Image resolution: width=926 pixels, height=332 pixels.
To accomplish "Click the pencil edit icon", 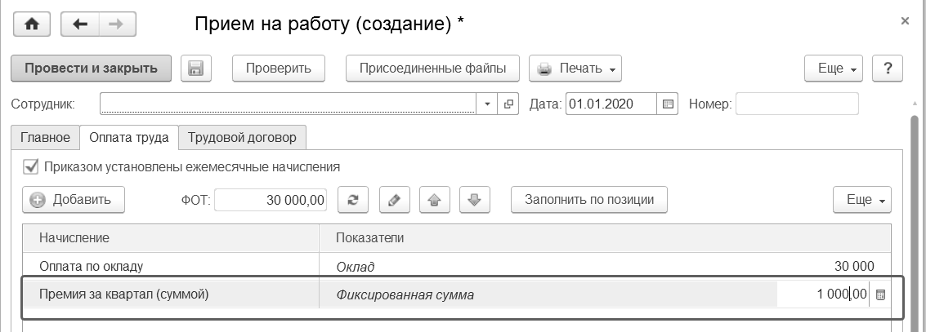I will [394, 199].
